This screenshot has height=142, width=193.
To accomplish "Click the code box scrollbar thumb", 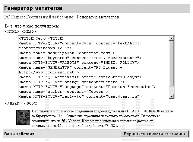I will tap(171, 64).
